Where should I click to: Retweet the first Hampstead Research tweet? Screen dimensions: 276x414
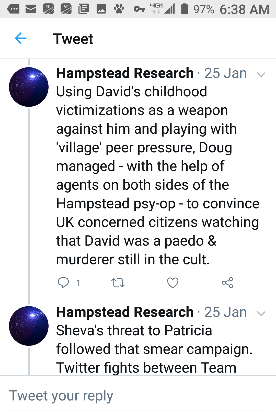(x=118, y=283)
